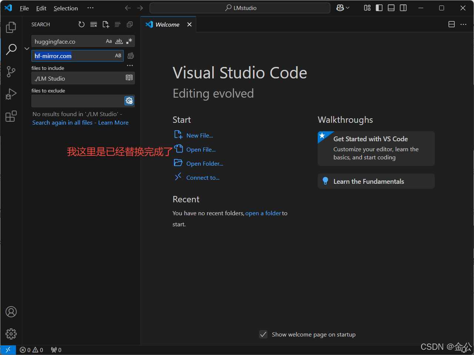The image size is (474, 355).
Task: Go back navigation arrow
Action: (x=128, y=8)
